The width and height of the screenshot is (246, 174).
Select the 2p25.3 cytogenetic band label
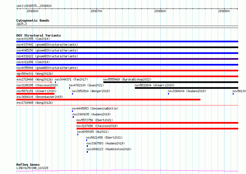click(x=22, y=24)
